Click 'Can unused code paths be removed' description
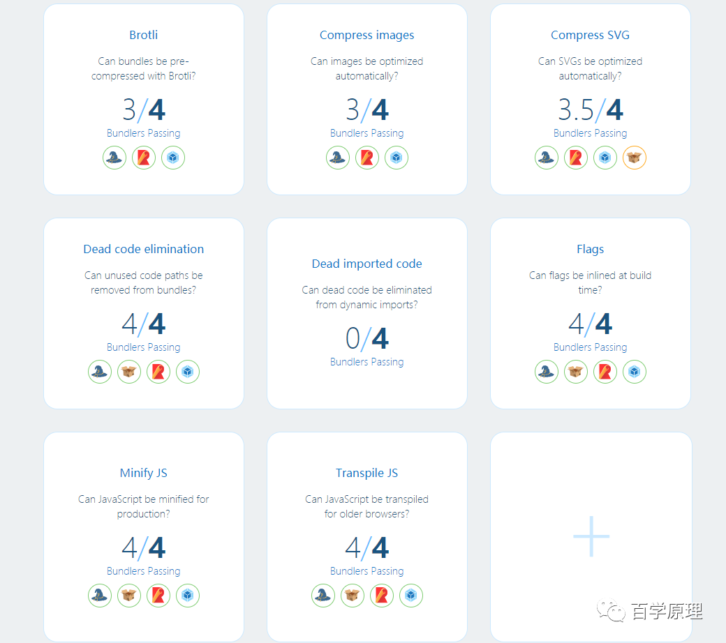Viewport: 726px width, 643px height. pos(144,282)
